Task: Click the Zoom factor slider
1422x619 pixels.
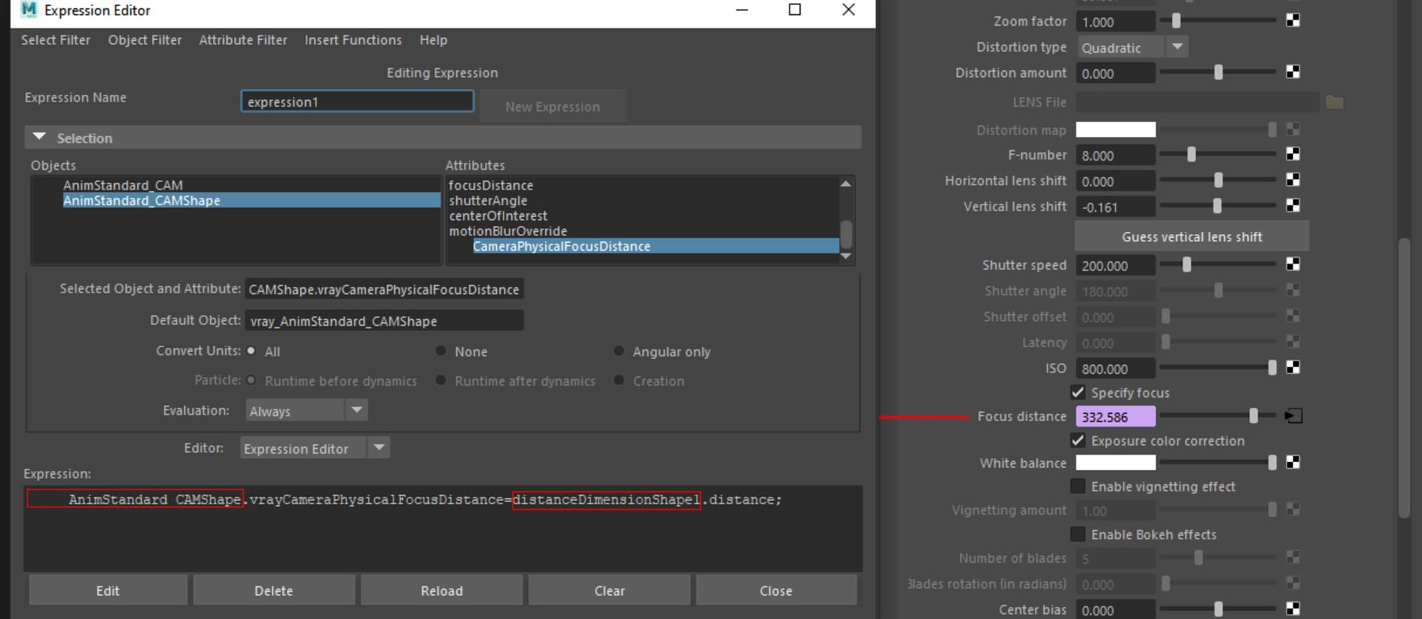Action: (x=1218, y=21)
